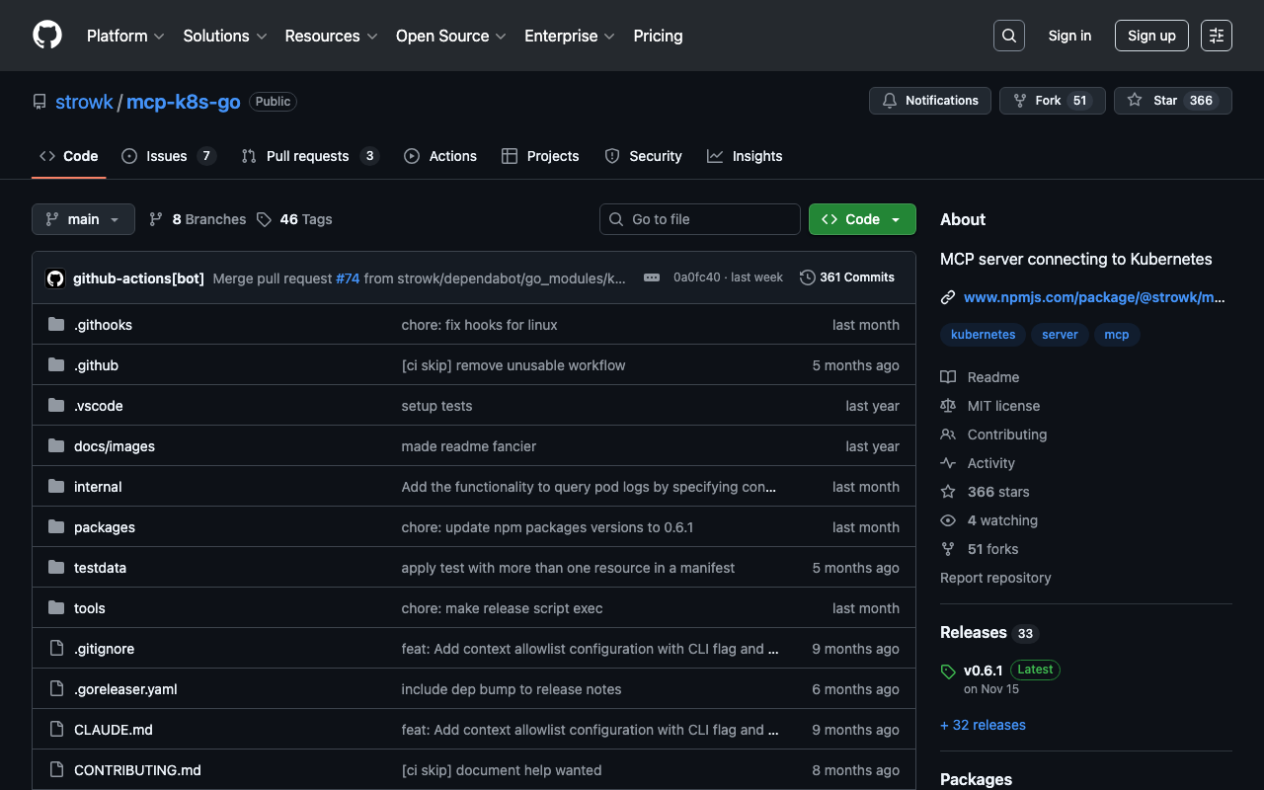1264x790 pixels.
Task: Expand the main branch dropdown
Action: click(83, 219)
